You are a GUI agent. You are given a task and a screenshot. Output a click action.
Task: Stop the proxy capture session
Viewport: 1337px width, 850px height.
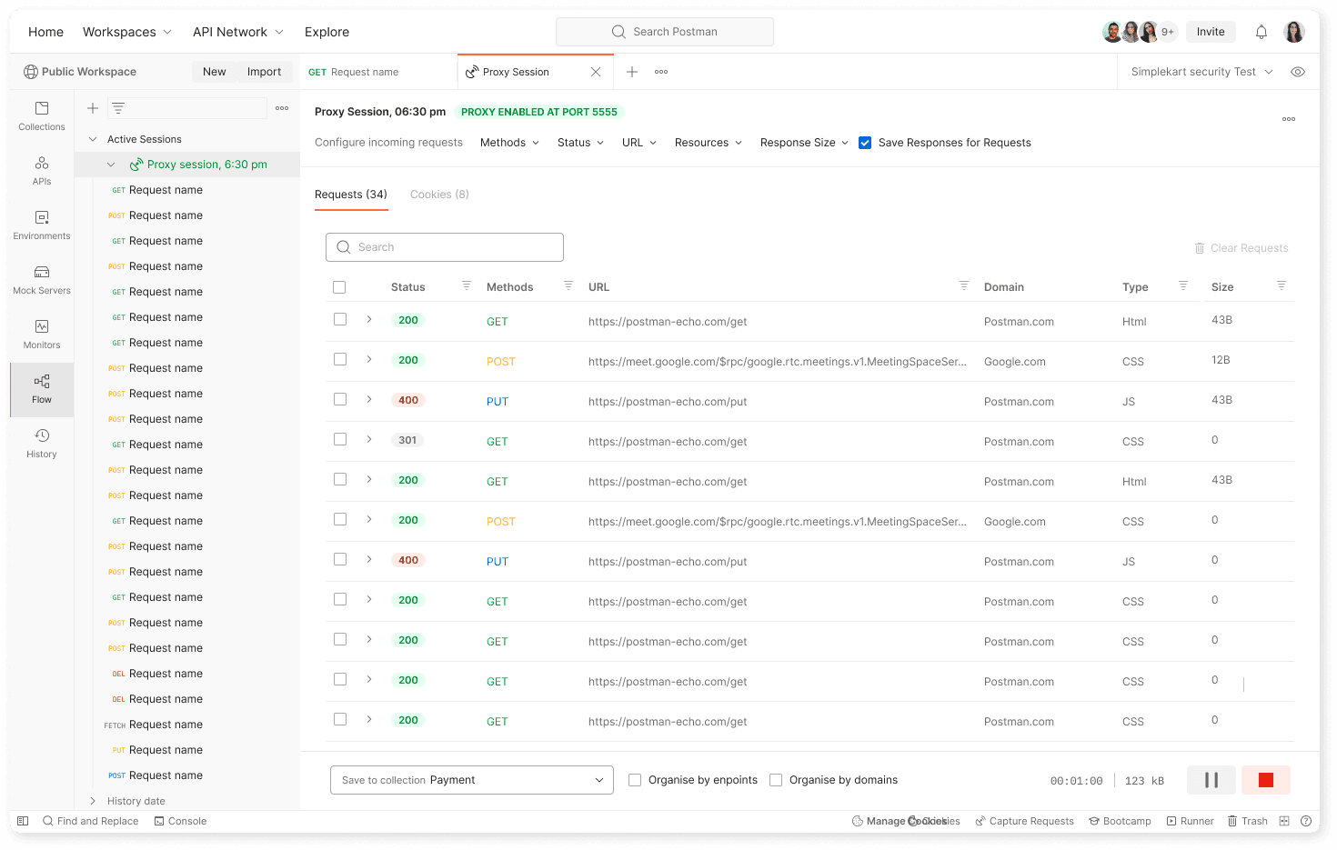pos(1266,780)
